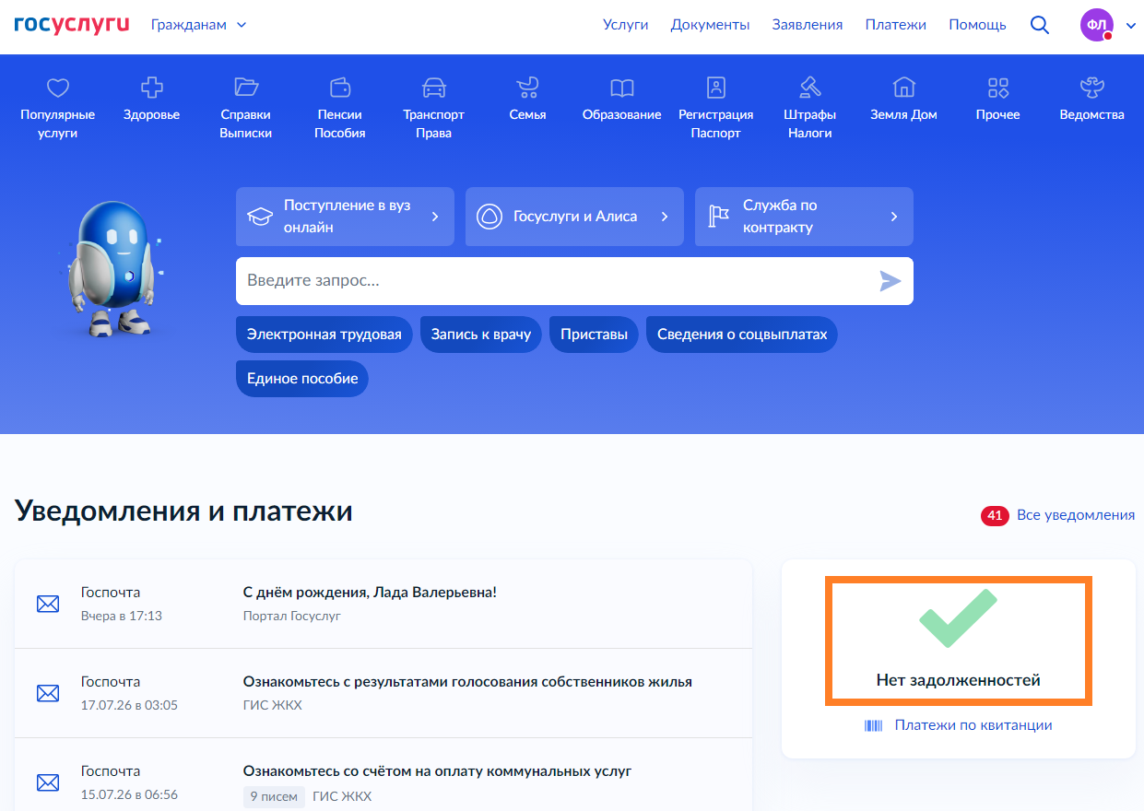Open the Пенсии Пособия wallet icon

tap(340, 88)
